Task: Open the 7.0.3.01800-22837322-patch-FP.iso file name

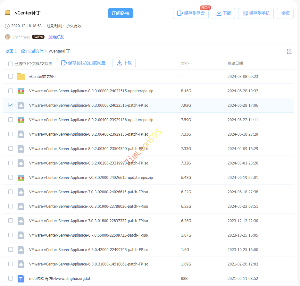Action: [88, 221]
